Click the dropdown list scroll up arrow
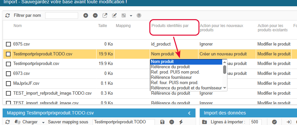297x125 pixels. pyautogui.click(x=224, y=62)
